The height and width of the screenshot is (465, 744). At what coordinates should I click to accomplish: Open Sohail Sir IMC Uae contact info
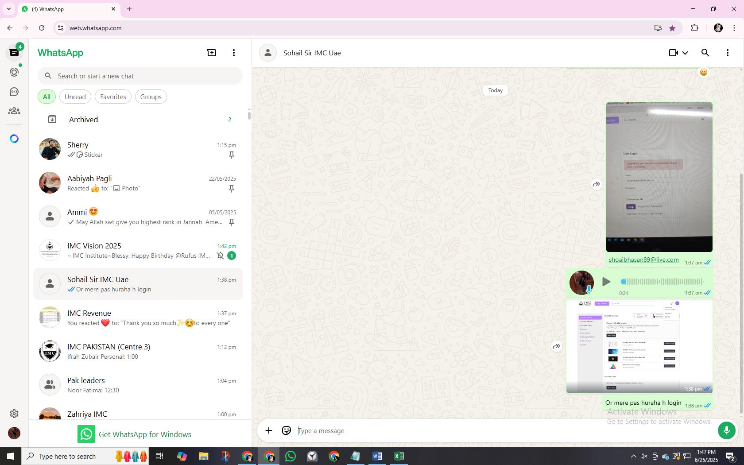312,53
